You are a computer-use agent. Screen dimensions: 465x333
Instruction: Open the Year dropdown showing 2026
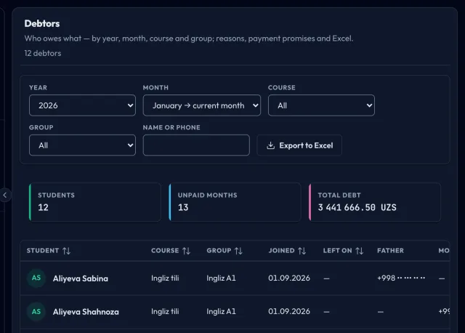tap(82, 105)
